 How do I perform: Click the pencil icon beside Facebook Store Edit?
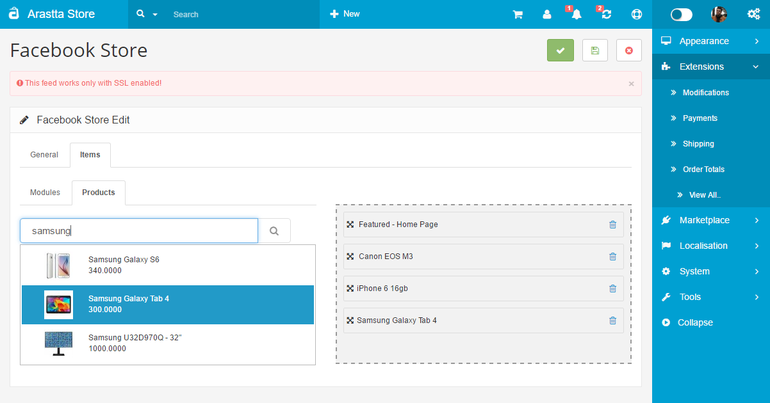[x=24, y=120]
